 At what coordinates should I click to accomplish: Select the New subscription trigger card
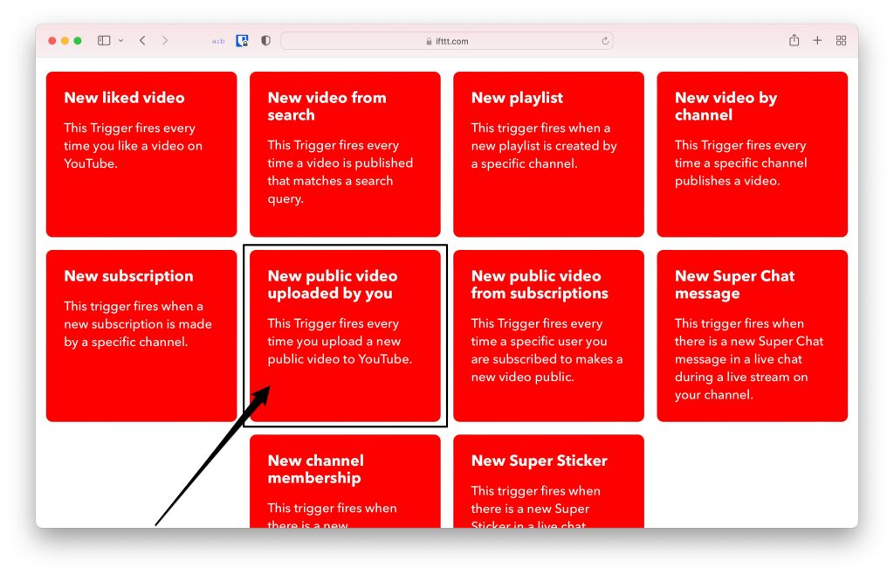pos(141,336)
